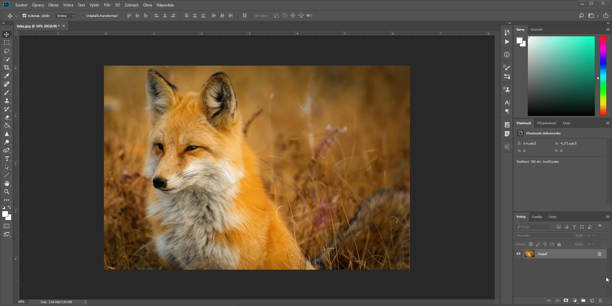Image resolution: width=612 pixels, height=306 pixels.
Task: Select the Zoom tool
Action: coord(7,192)
